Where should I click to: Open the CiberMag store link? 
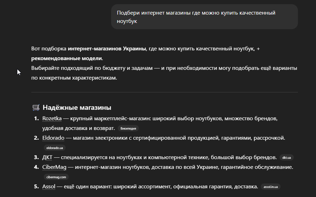pos(54,167)
